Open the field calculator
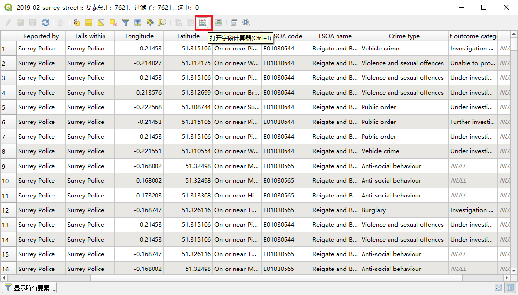This screenshot has height=295, width=518. coord(203,23)
